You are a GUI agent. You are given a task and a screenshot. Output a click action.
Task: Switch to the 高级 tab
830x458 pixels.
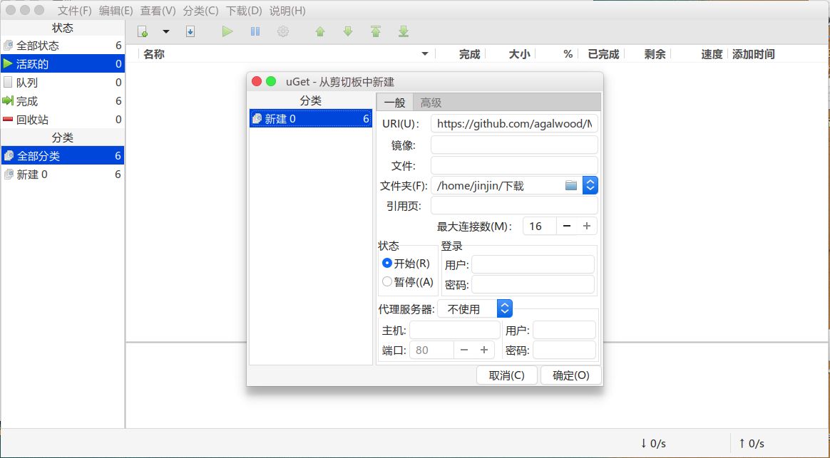point(431,102)
